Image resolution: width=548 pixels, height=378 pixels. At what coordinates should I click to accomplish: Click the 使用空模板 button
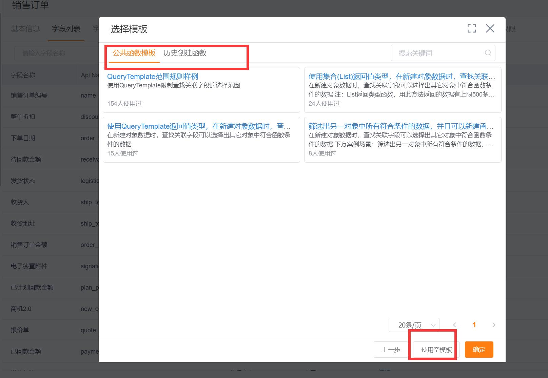pos(436,350)
